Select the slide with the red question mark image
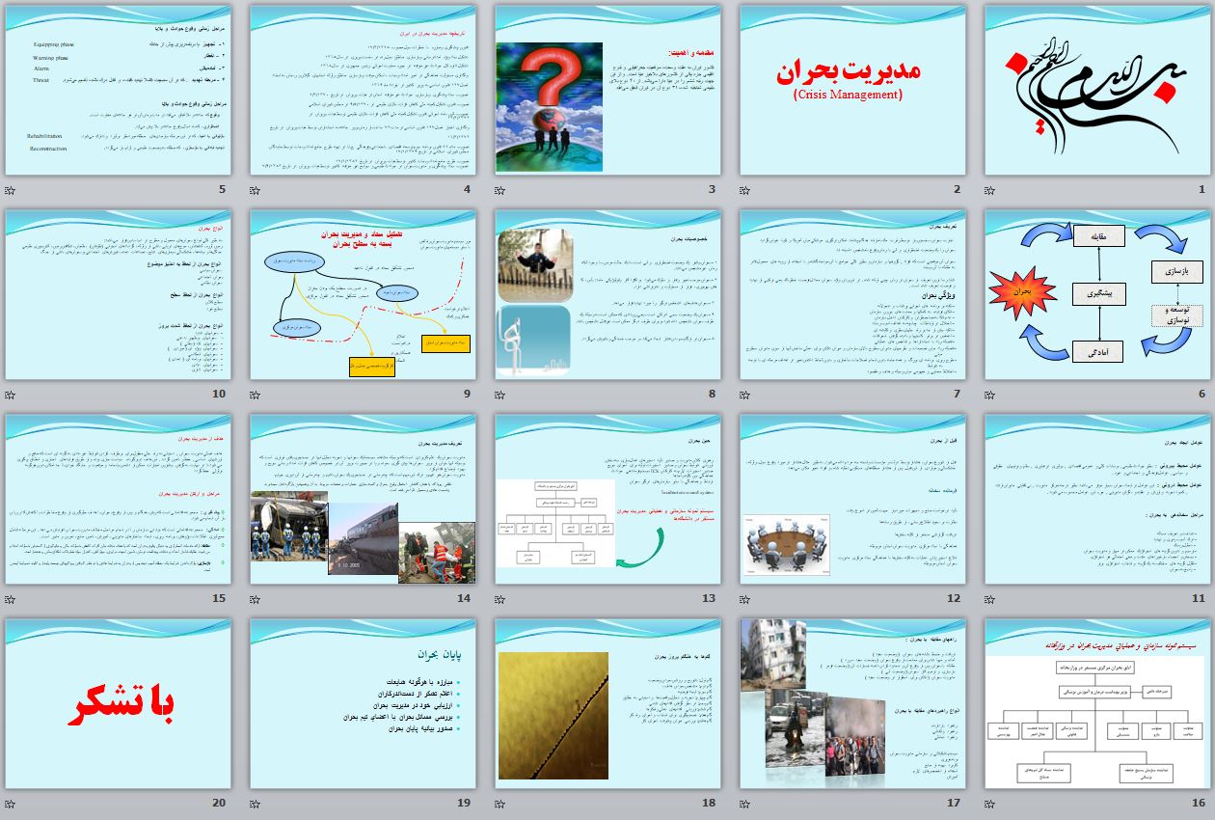 [x=607, y=91]
